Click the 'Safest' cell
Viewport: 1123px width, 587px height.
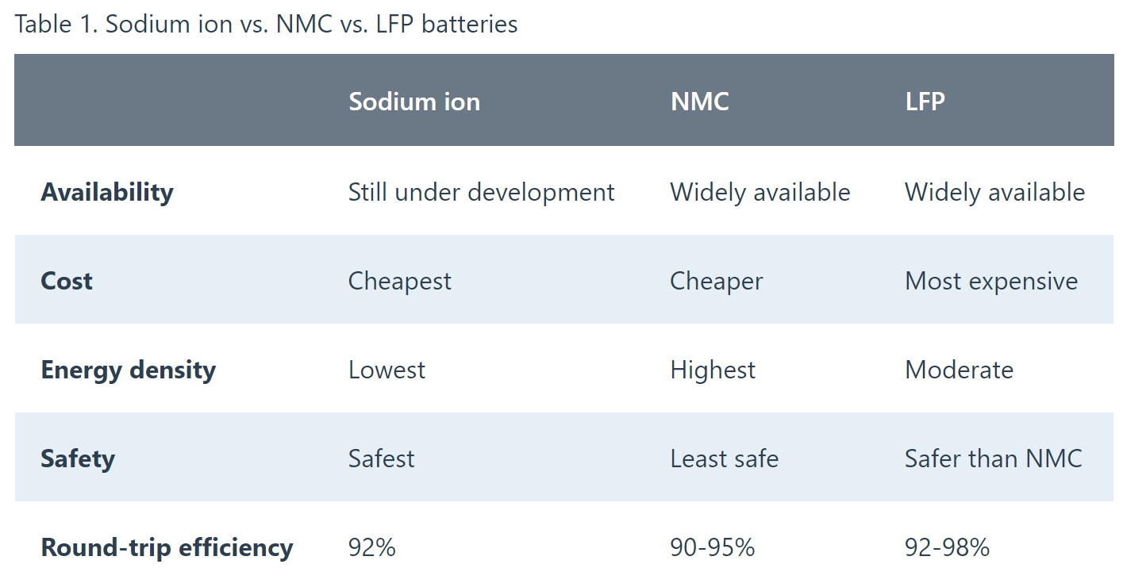click(x=381, y=458)
